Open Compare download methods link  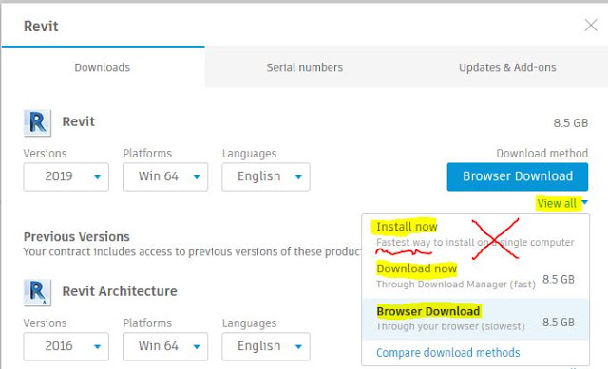(x=447, y=352)
